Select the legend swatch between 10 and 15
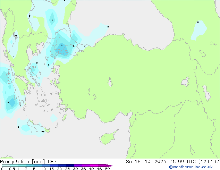The image size is (220, 170). (46, 165)
